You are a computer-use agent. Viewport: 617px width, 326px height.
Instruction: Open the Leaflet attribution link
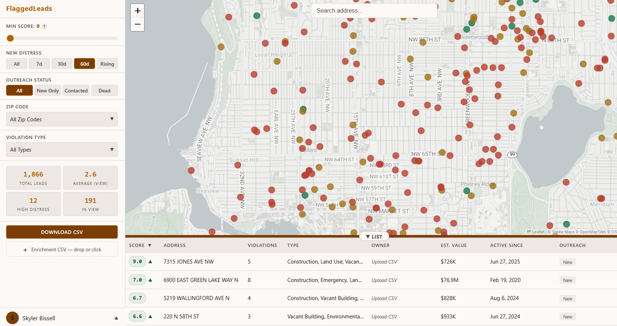(x=536, y=232)
